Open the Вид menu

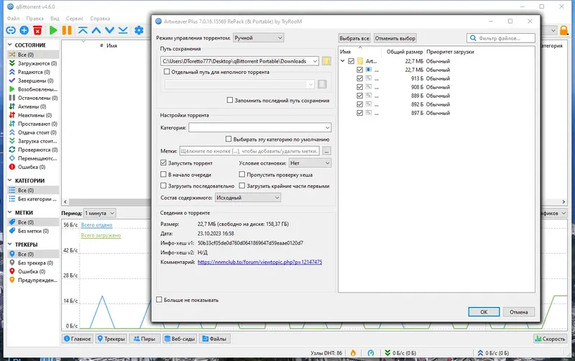[x=55, y=19]
